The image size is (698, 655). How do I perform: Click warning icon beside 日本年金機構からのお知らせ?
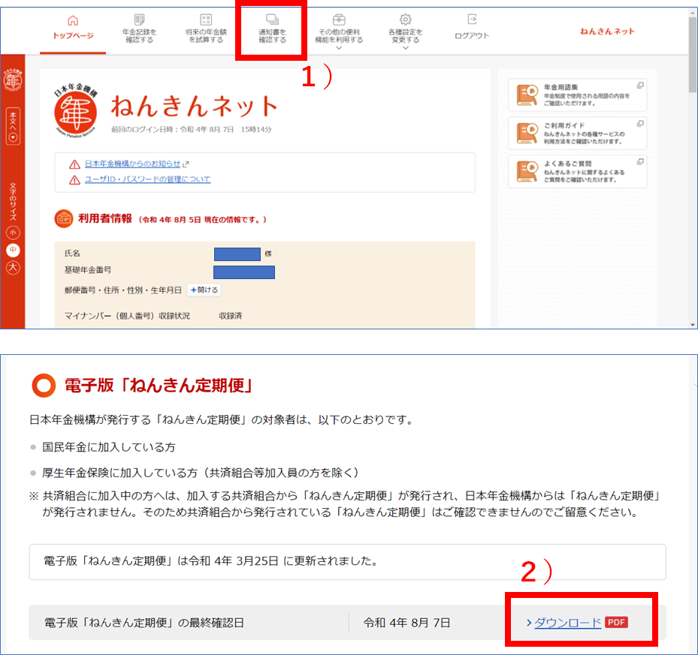(x=74, y=164)
